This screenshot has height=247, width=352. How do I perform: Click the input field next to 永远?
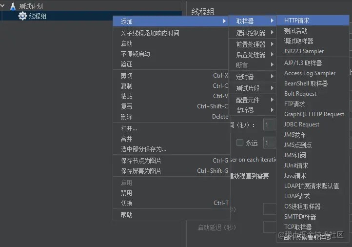(270, 143)
